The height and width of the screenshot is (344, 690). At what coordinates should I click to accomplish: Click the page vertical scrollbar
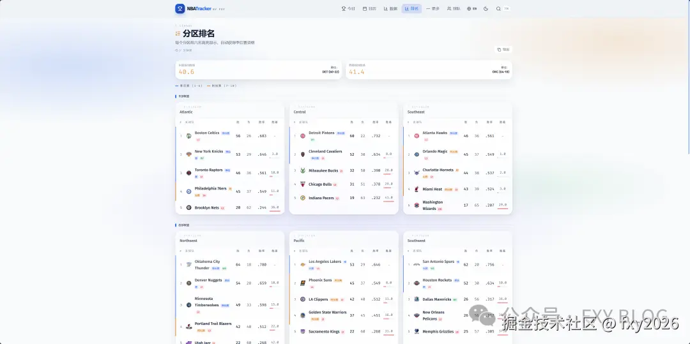tap(688, 77)
